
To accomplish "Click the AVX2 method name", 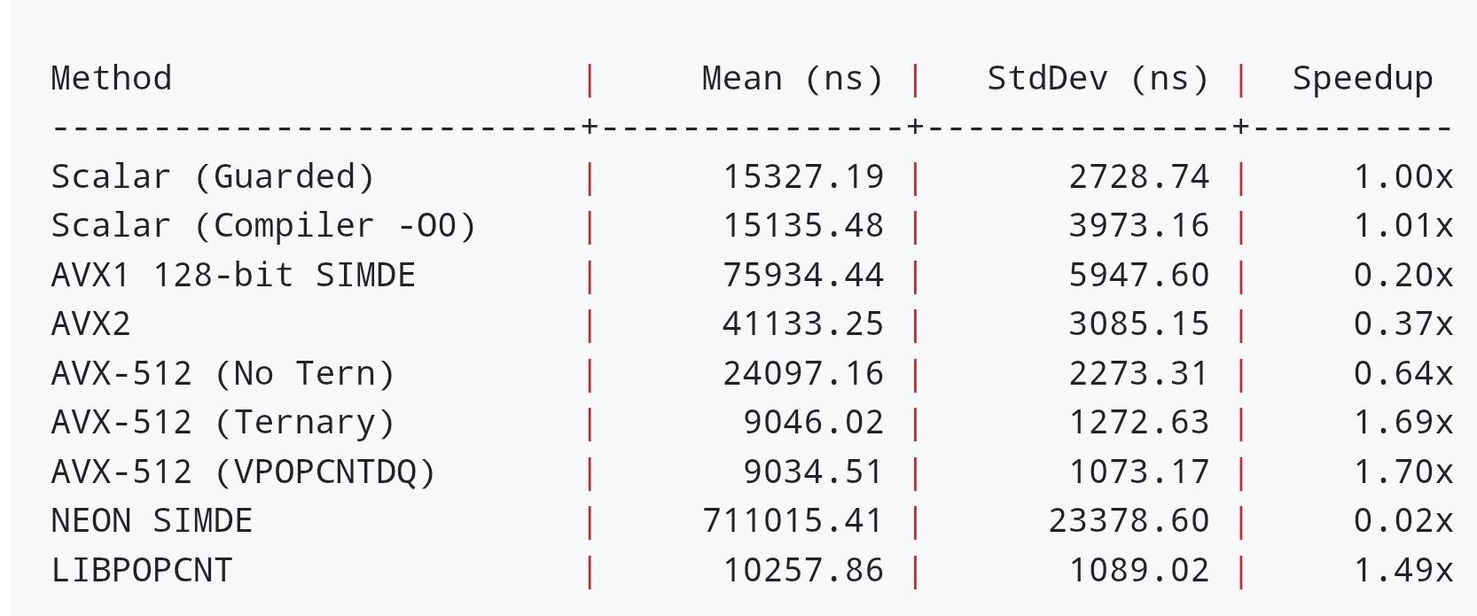I will click(x=90, y=324).
